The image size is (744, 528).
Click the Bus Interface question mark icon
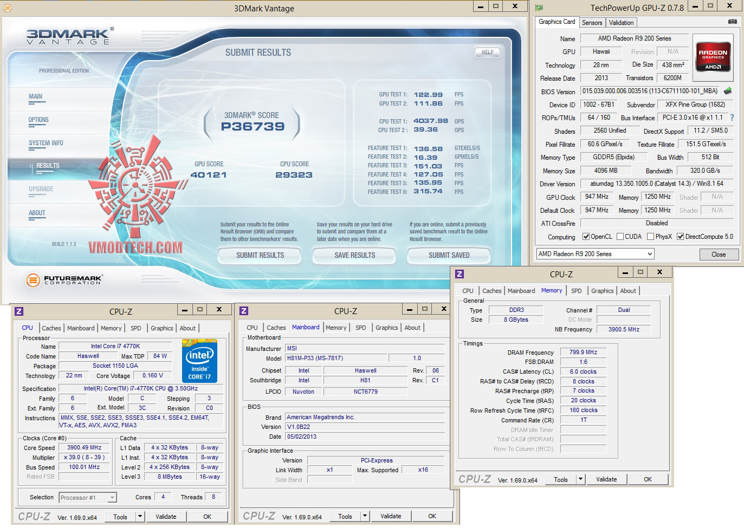[x=732, y=118]
